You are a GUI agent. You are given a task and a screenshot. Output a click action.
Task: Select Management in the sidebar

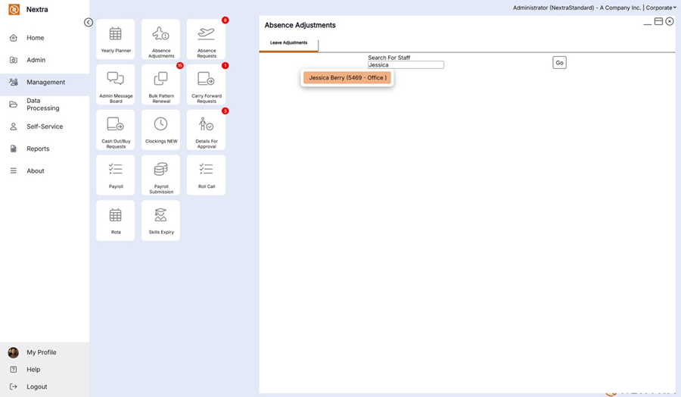pos(45,82)
